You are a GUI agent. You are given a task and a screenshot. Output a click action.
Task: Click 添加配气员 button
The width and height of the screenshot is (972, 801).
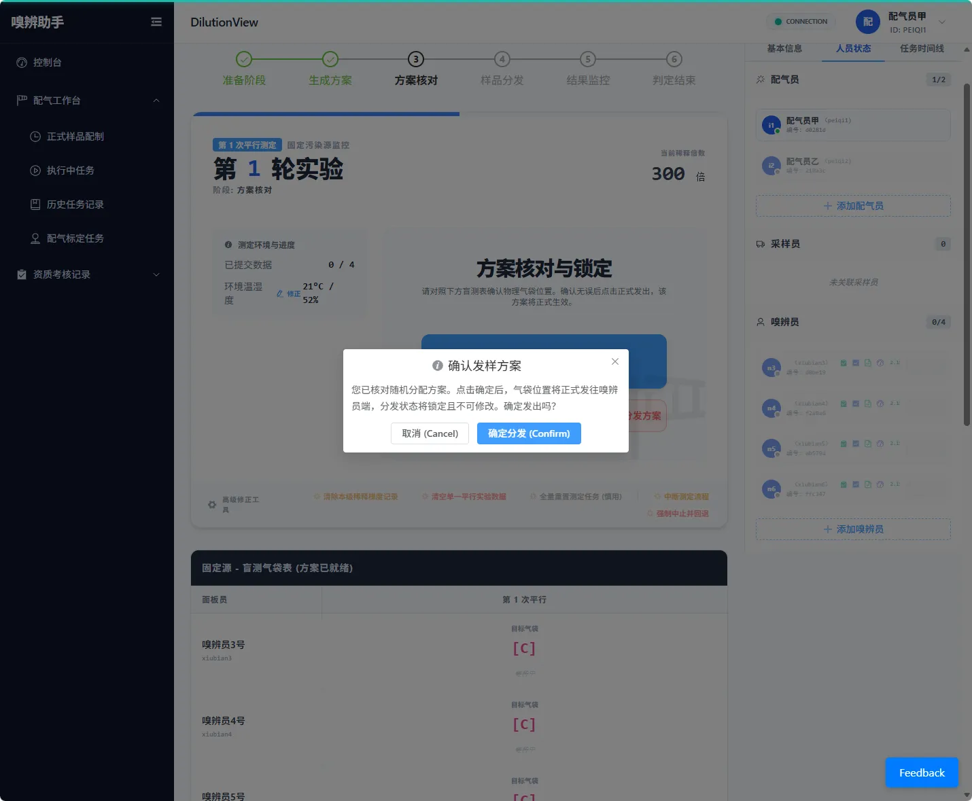(x=853, y=206)
